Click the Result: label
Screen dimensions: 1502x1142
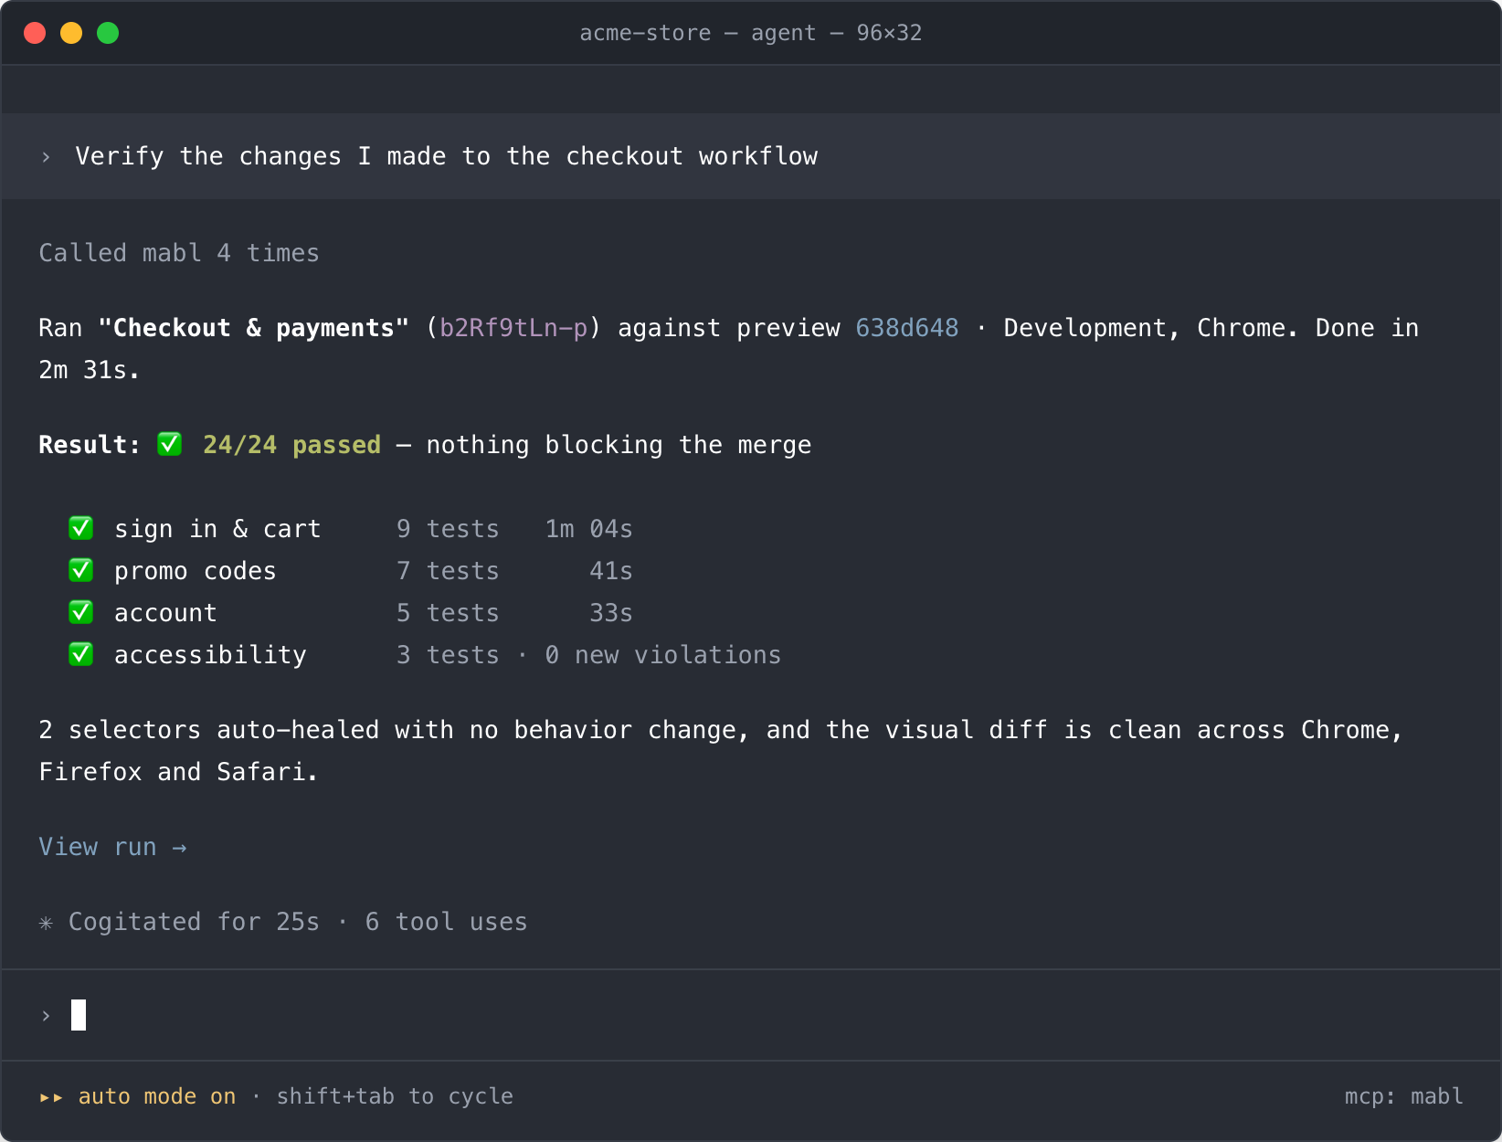(90, 445)
